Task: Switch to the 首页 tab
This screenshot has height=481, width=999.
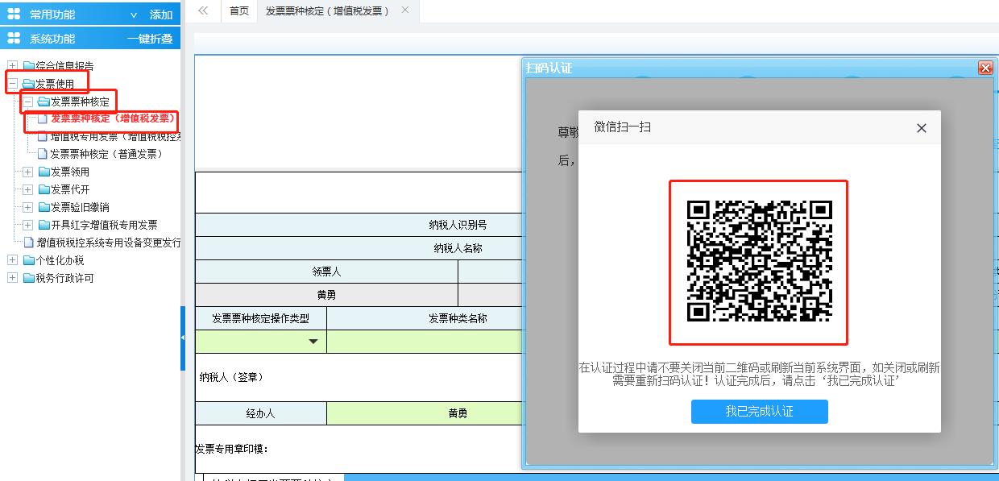Action: 238,11
